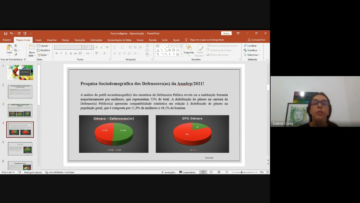Select the right arrow shape in gallery
Screen dimensions: 360x203
coord(170,50)
